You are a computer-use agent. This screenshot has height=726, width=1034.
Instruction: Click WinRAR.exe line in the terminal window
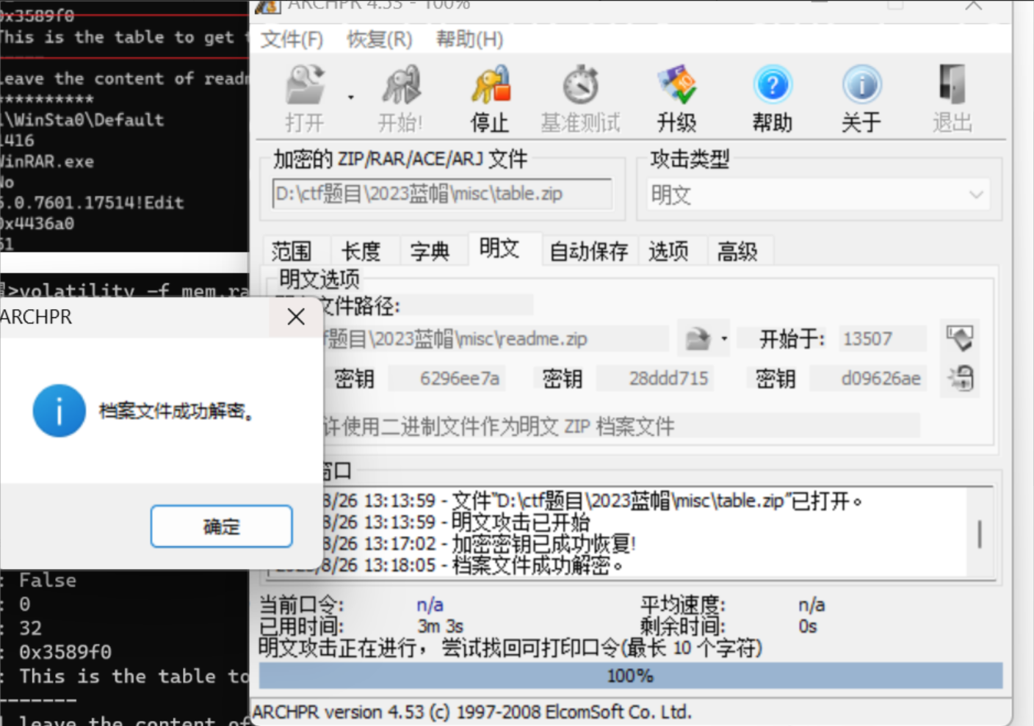point(47,161)
